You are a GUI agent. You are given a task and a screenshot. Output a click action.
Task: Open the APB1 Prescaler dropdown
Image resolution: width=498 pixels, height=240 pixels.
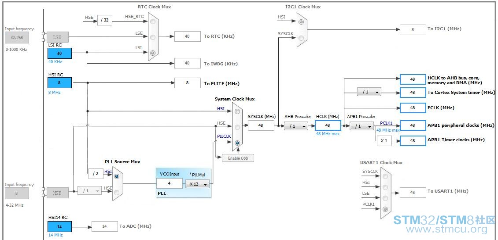tap(362, 126)
